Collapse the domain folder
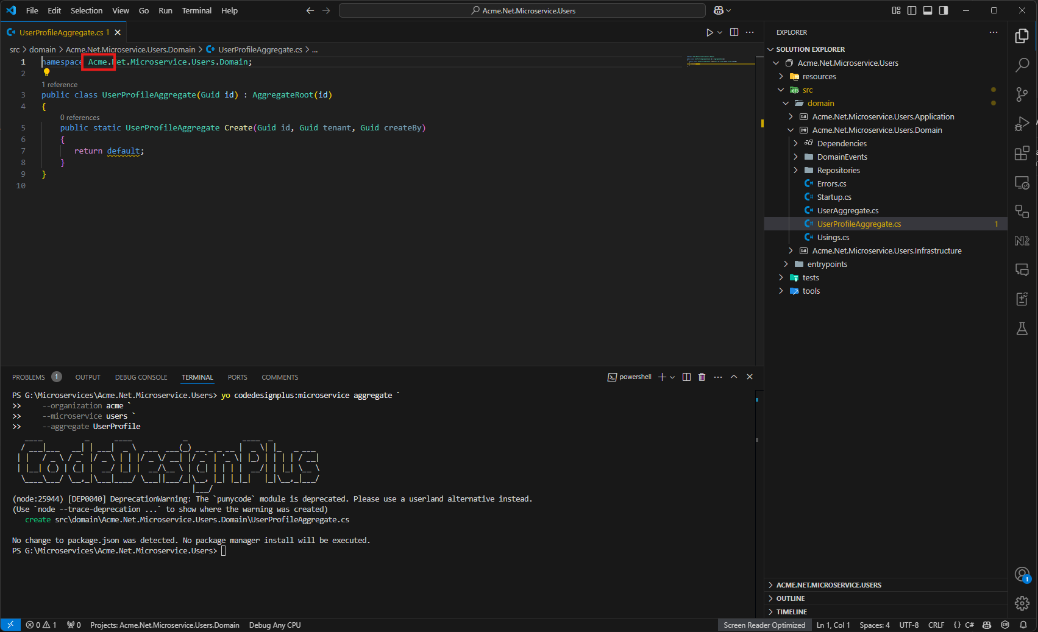 [x=786, y=103]
